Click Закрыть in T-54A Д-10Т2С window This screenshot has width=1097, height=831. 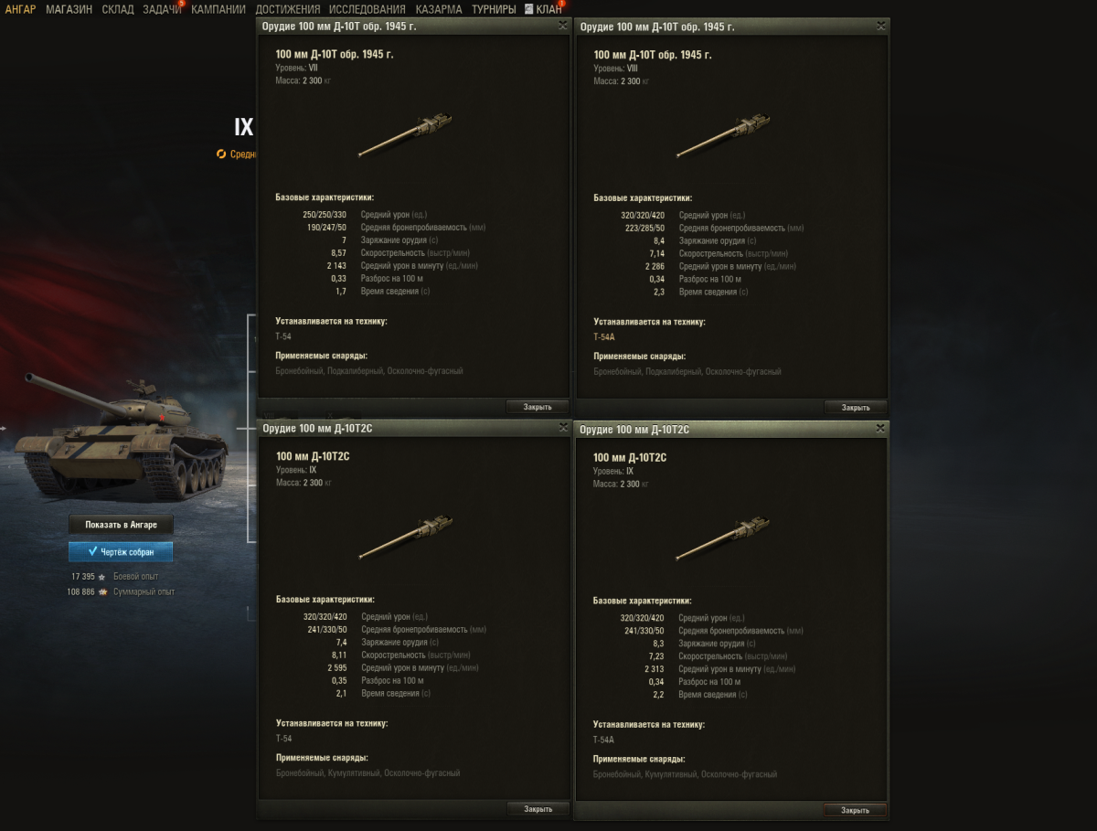point(855,810)
